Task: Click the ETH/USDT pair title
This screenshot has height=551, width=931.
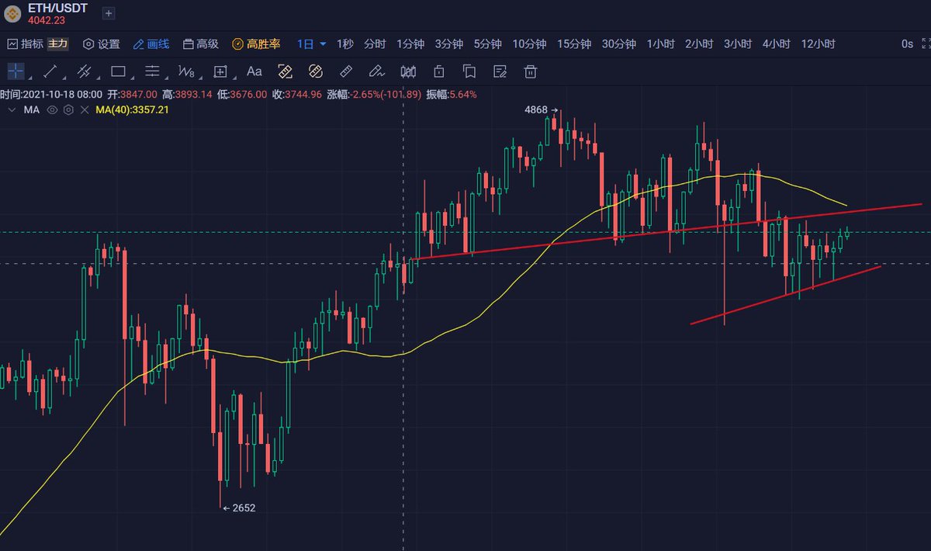Action: point(57,8)
